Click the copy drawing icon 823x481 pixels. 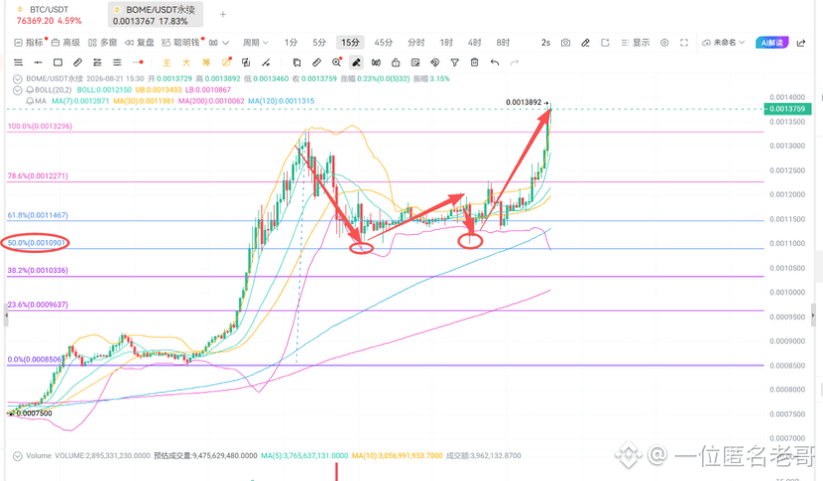pos(246,62)
